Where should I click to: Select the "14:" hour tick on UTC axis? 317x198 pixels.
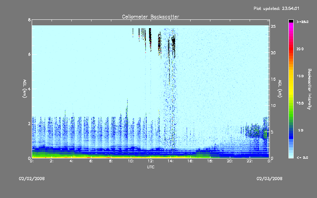click(x=170, y=161)
